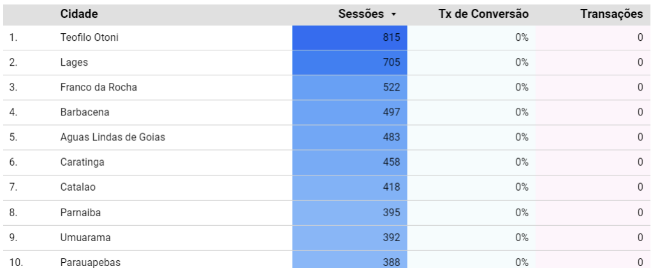Click Aguas Lindas de Goias row

[113, 137]
